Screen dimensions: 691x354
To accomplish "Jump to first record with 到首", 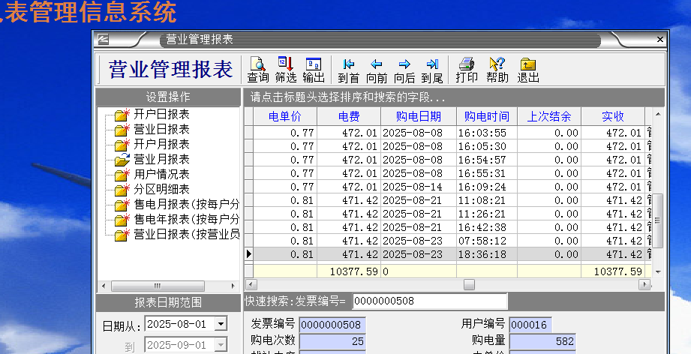I will pos(349,70).
